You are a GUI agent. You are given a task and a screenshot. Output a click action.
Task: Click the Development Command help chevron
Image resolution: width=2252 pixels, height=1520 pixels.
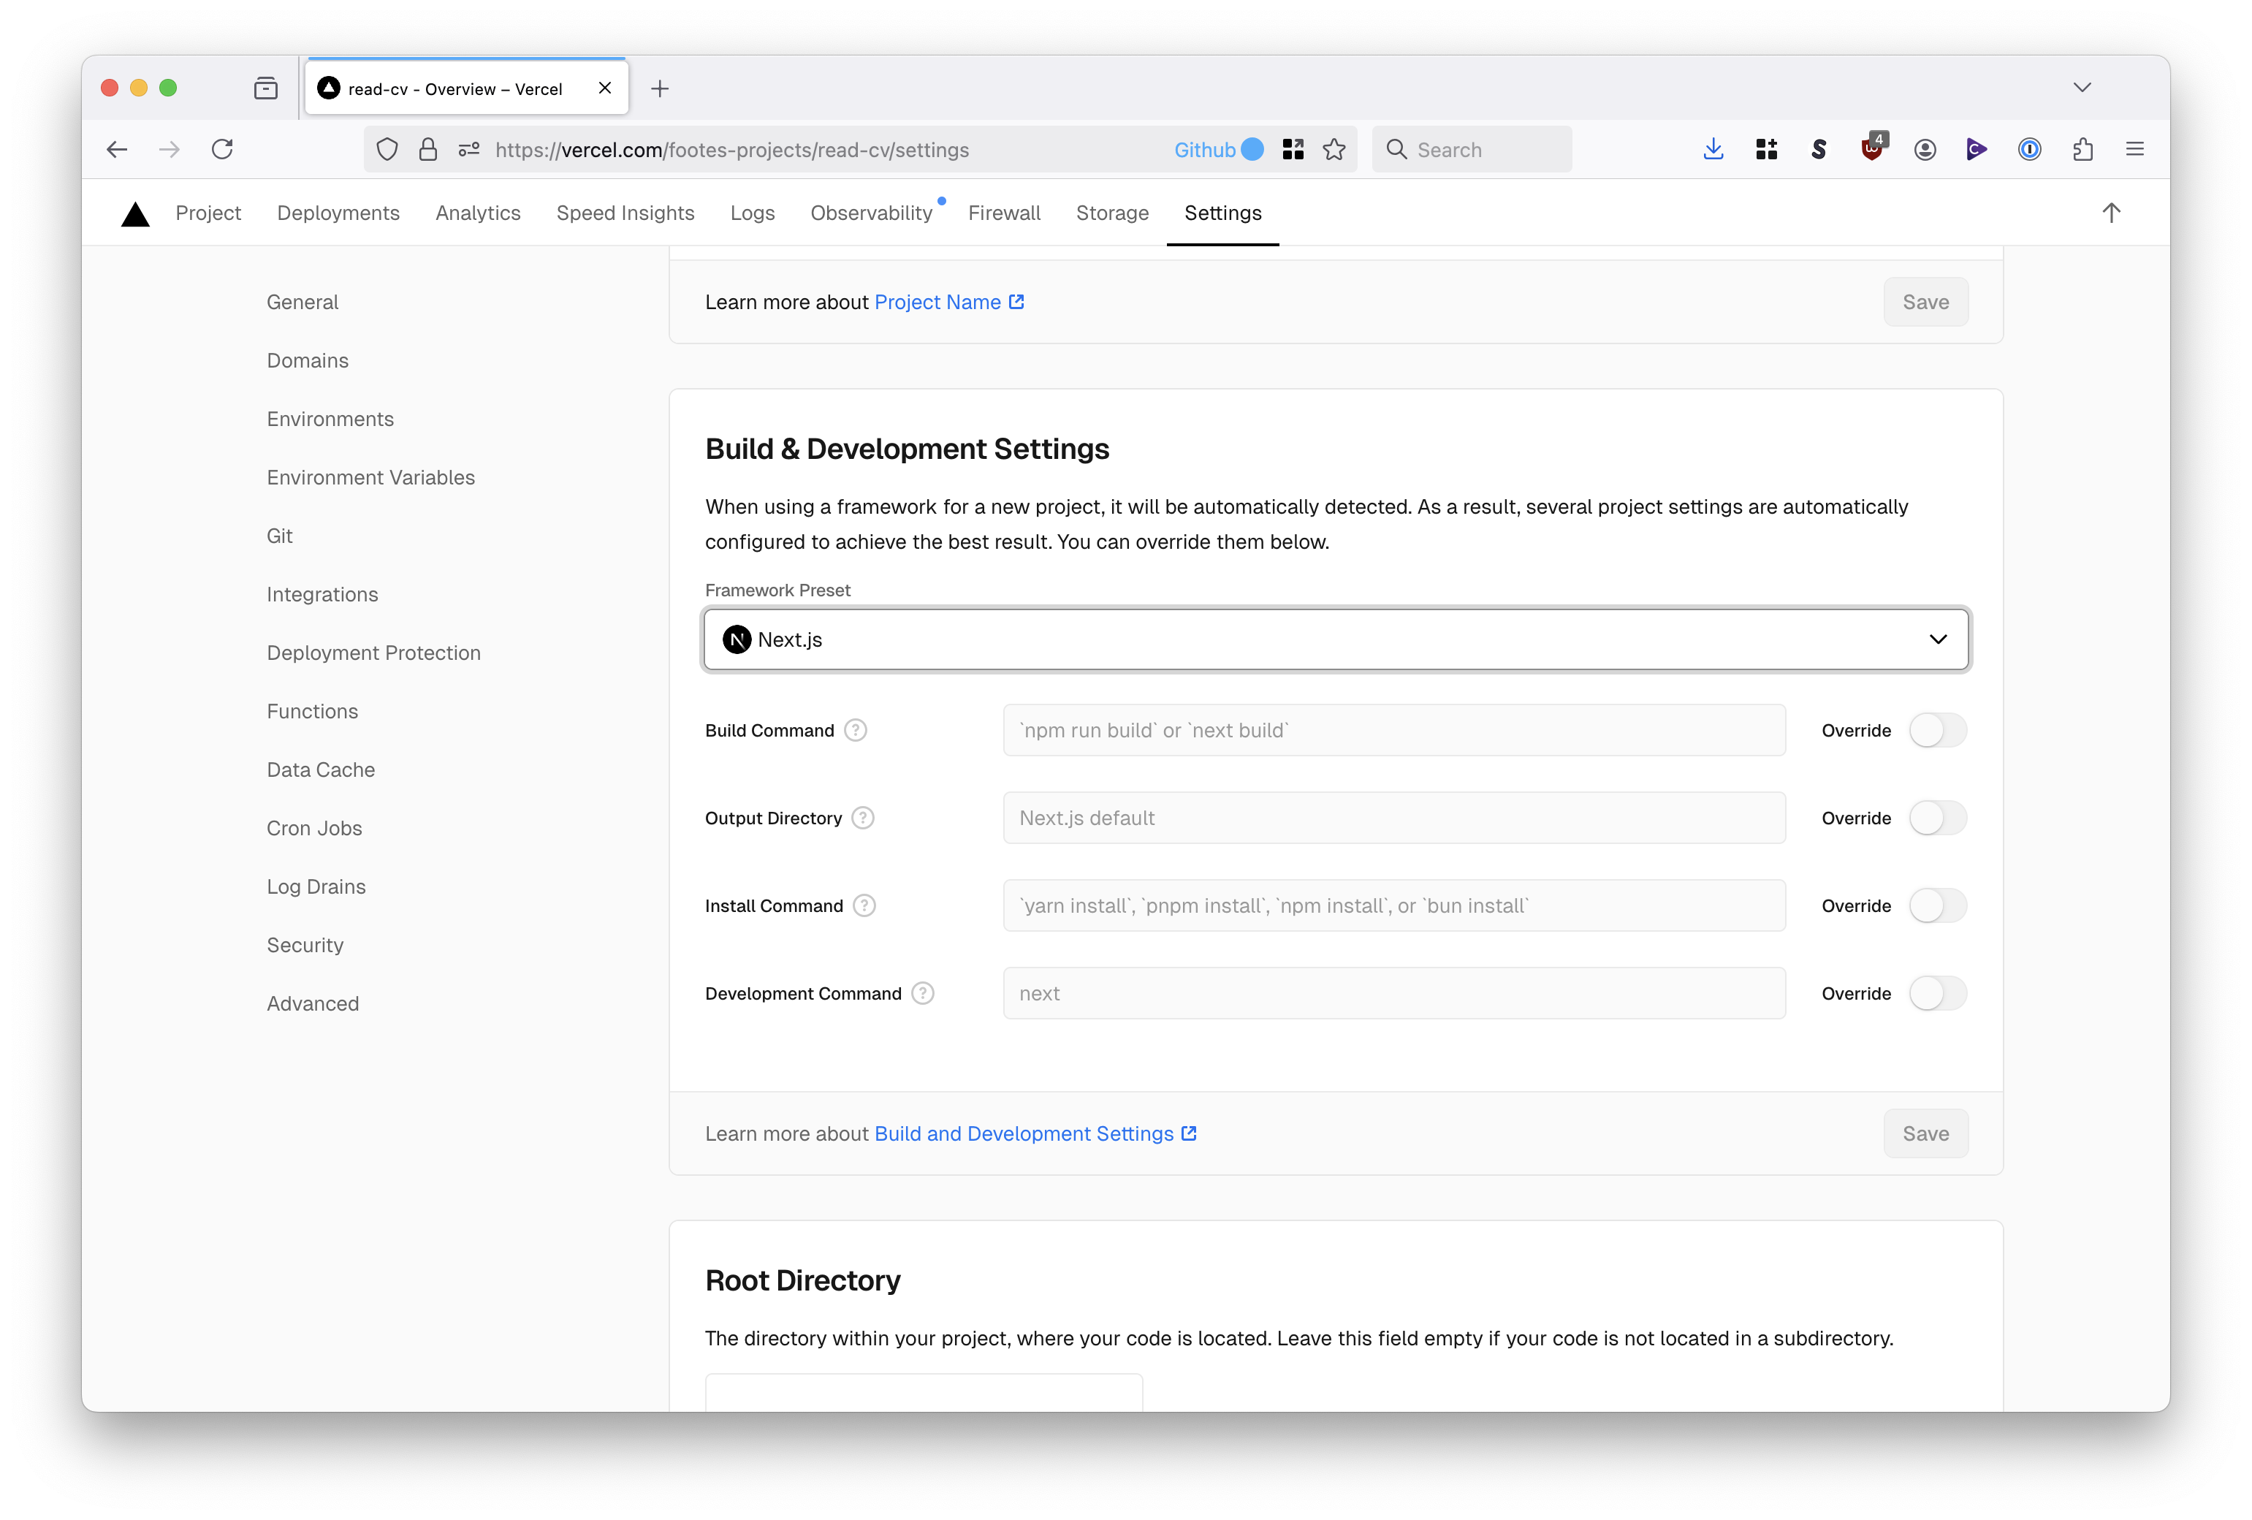[924, 992]
